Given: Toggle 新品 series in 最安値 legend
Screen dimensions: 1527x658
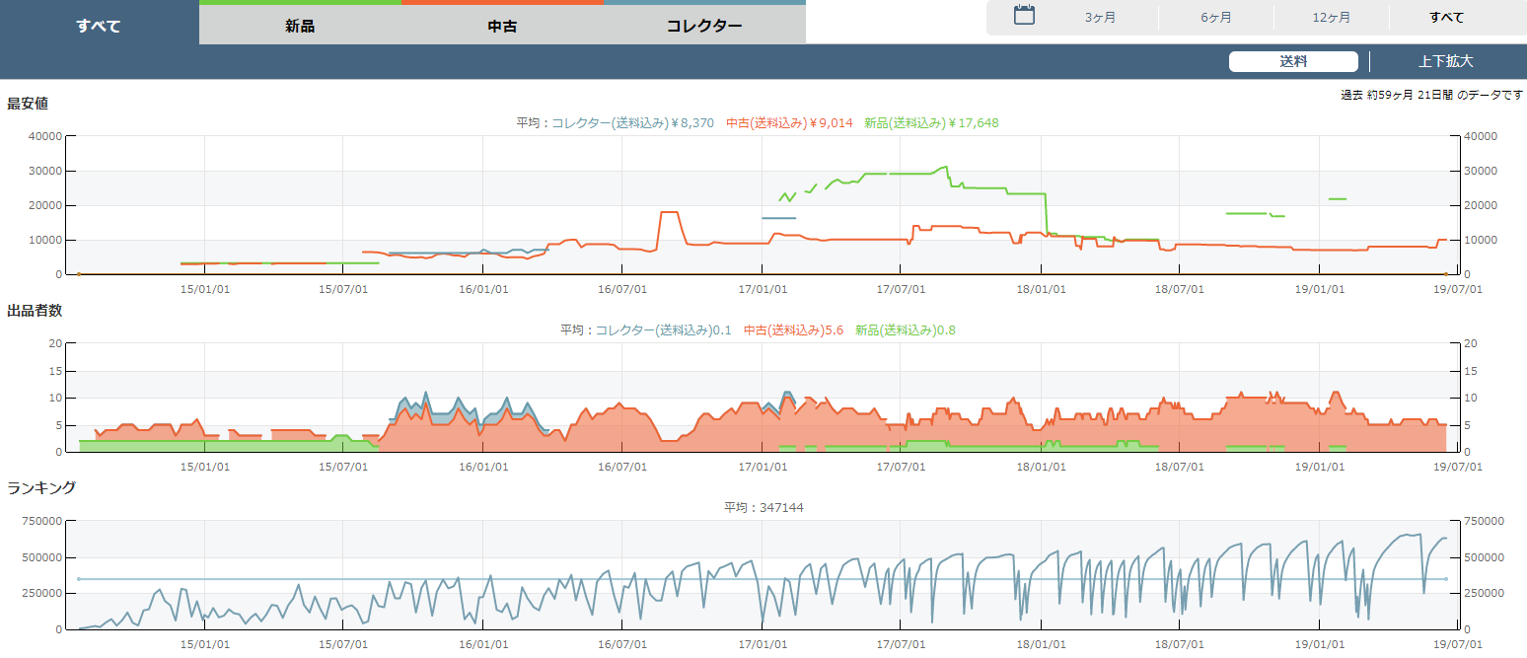Looking at the screenshot, I should 930,123.
